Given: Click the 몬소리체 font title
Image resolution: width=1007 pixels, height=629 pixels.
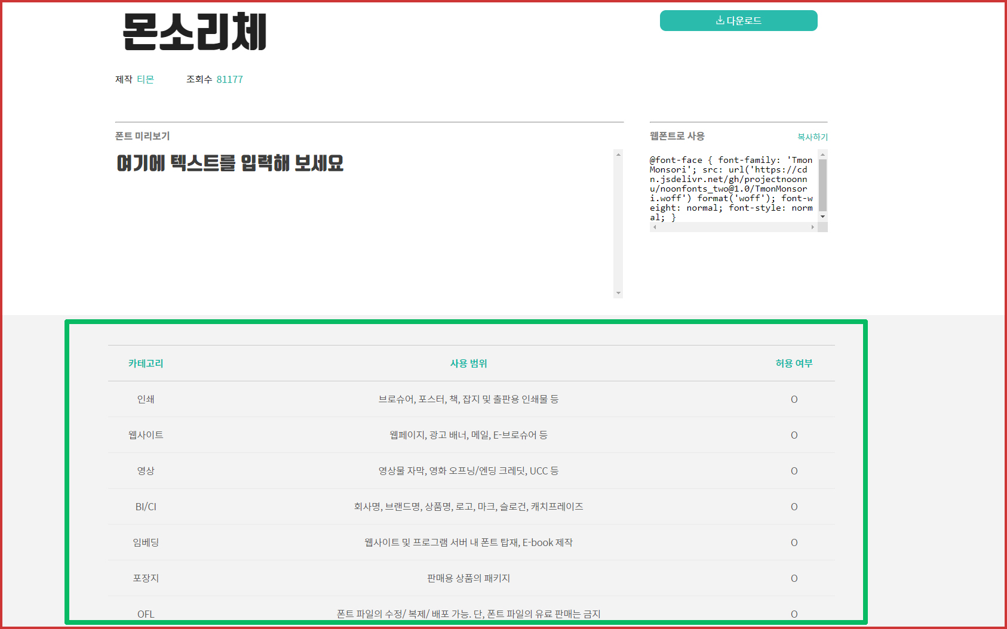Looking at the screenshot, I should [195, 32].
